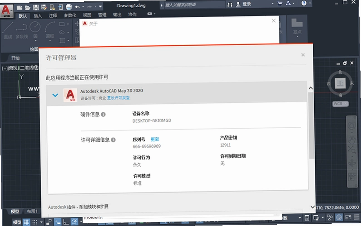The image size is (361, 226).
Task: Click the rectangle draw tool icon
Action: point(62,24)
